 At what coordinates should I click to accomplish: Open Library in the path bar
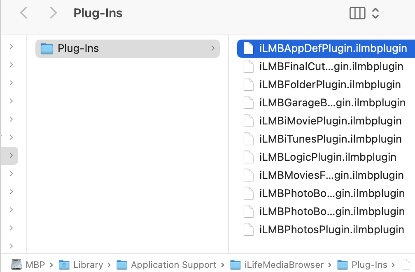tap(81, 265)
